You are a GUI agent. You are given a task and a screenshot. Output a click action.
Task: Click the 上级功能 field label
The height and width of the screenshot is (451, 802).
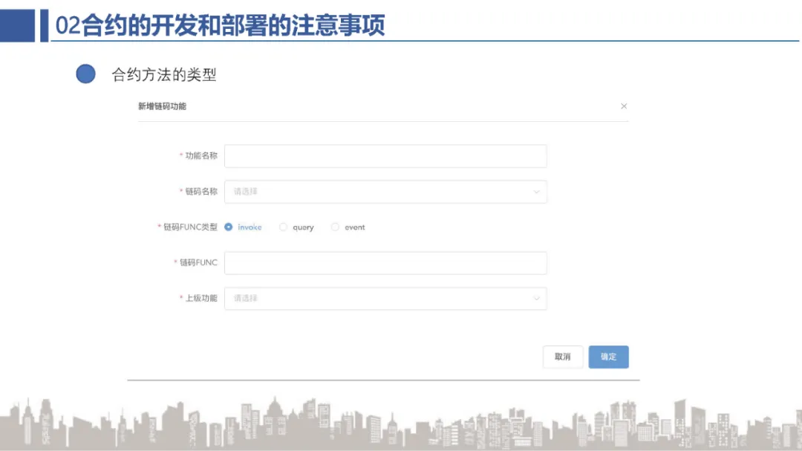pyautogui.click(x=201, y=298)
